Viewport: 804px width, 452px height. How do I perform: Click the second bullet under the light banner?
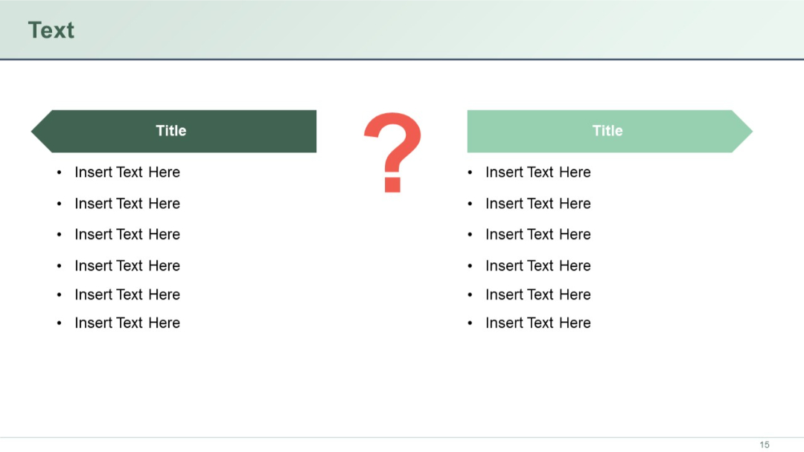click(537, 203)
